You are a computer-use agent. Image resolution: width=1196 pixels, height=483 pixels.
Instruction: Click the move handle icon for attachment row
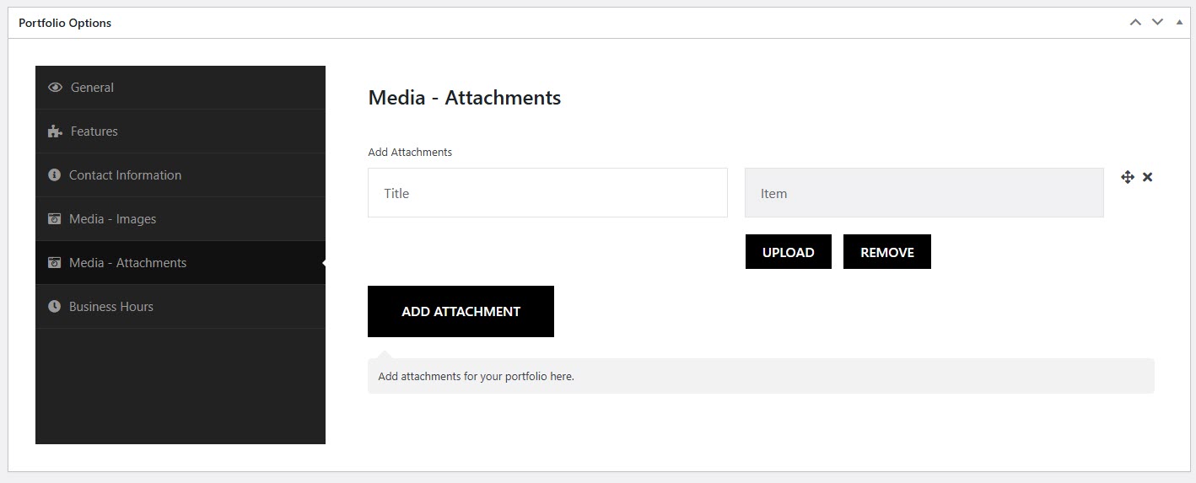[x=1128, y=177]
